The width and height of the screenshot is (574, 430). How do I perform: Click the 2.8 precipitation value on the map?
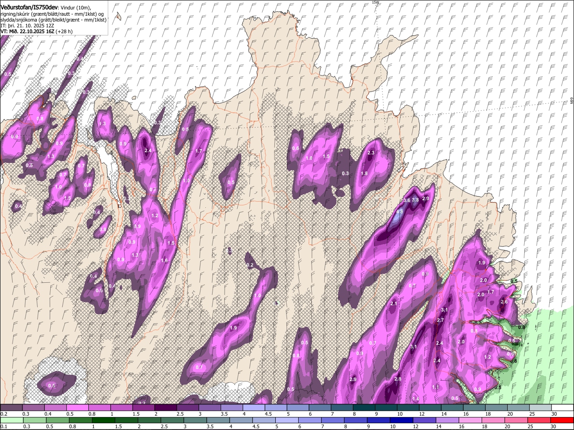tap(397, 379)
